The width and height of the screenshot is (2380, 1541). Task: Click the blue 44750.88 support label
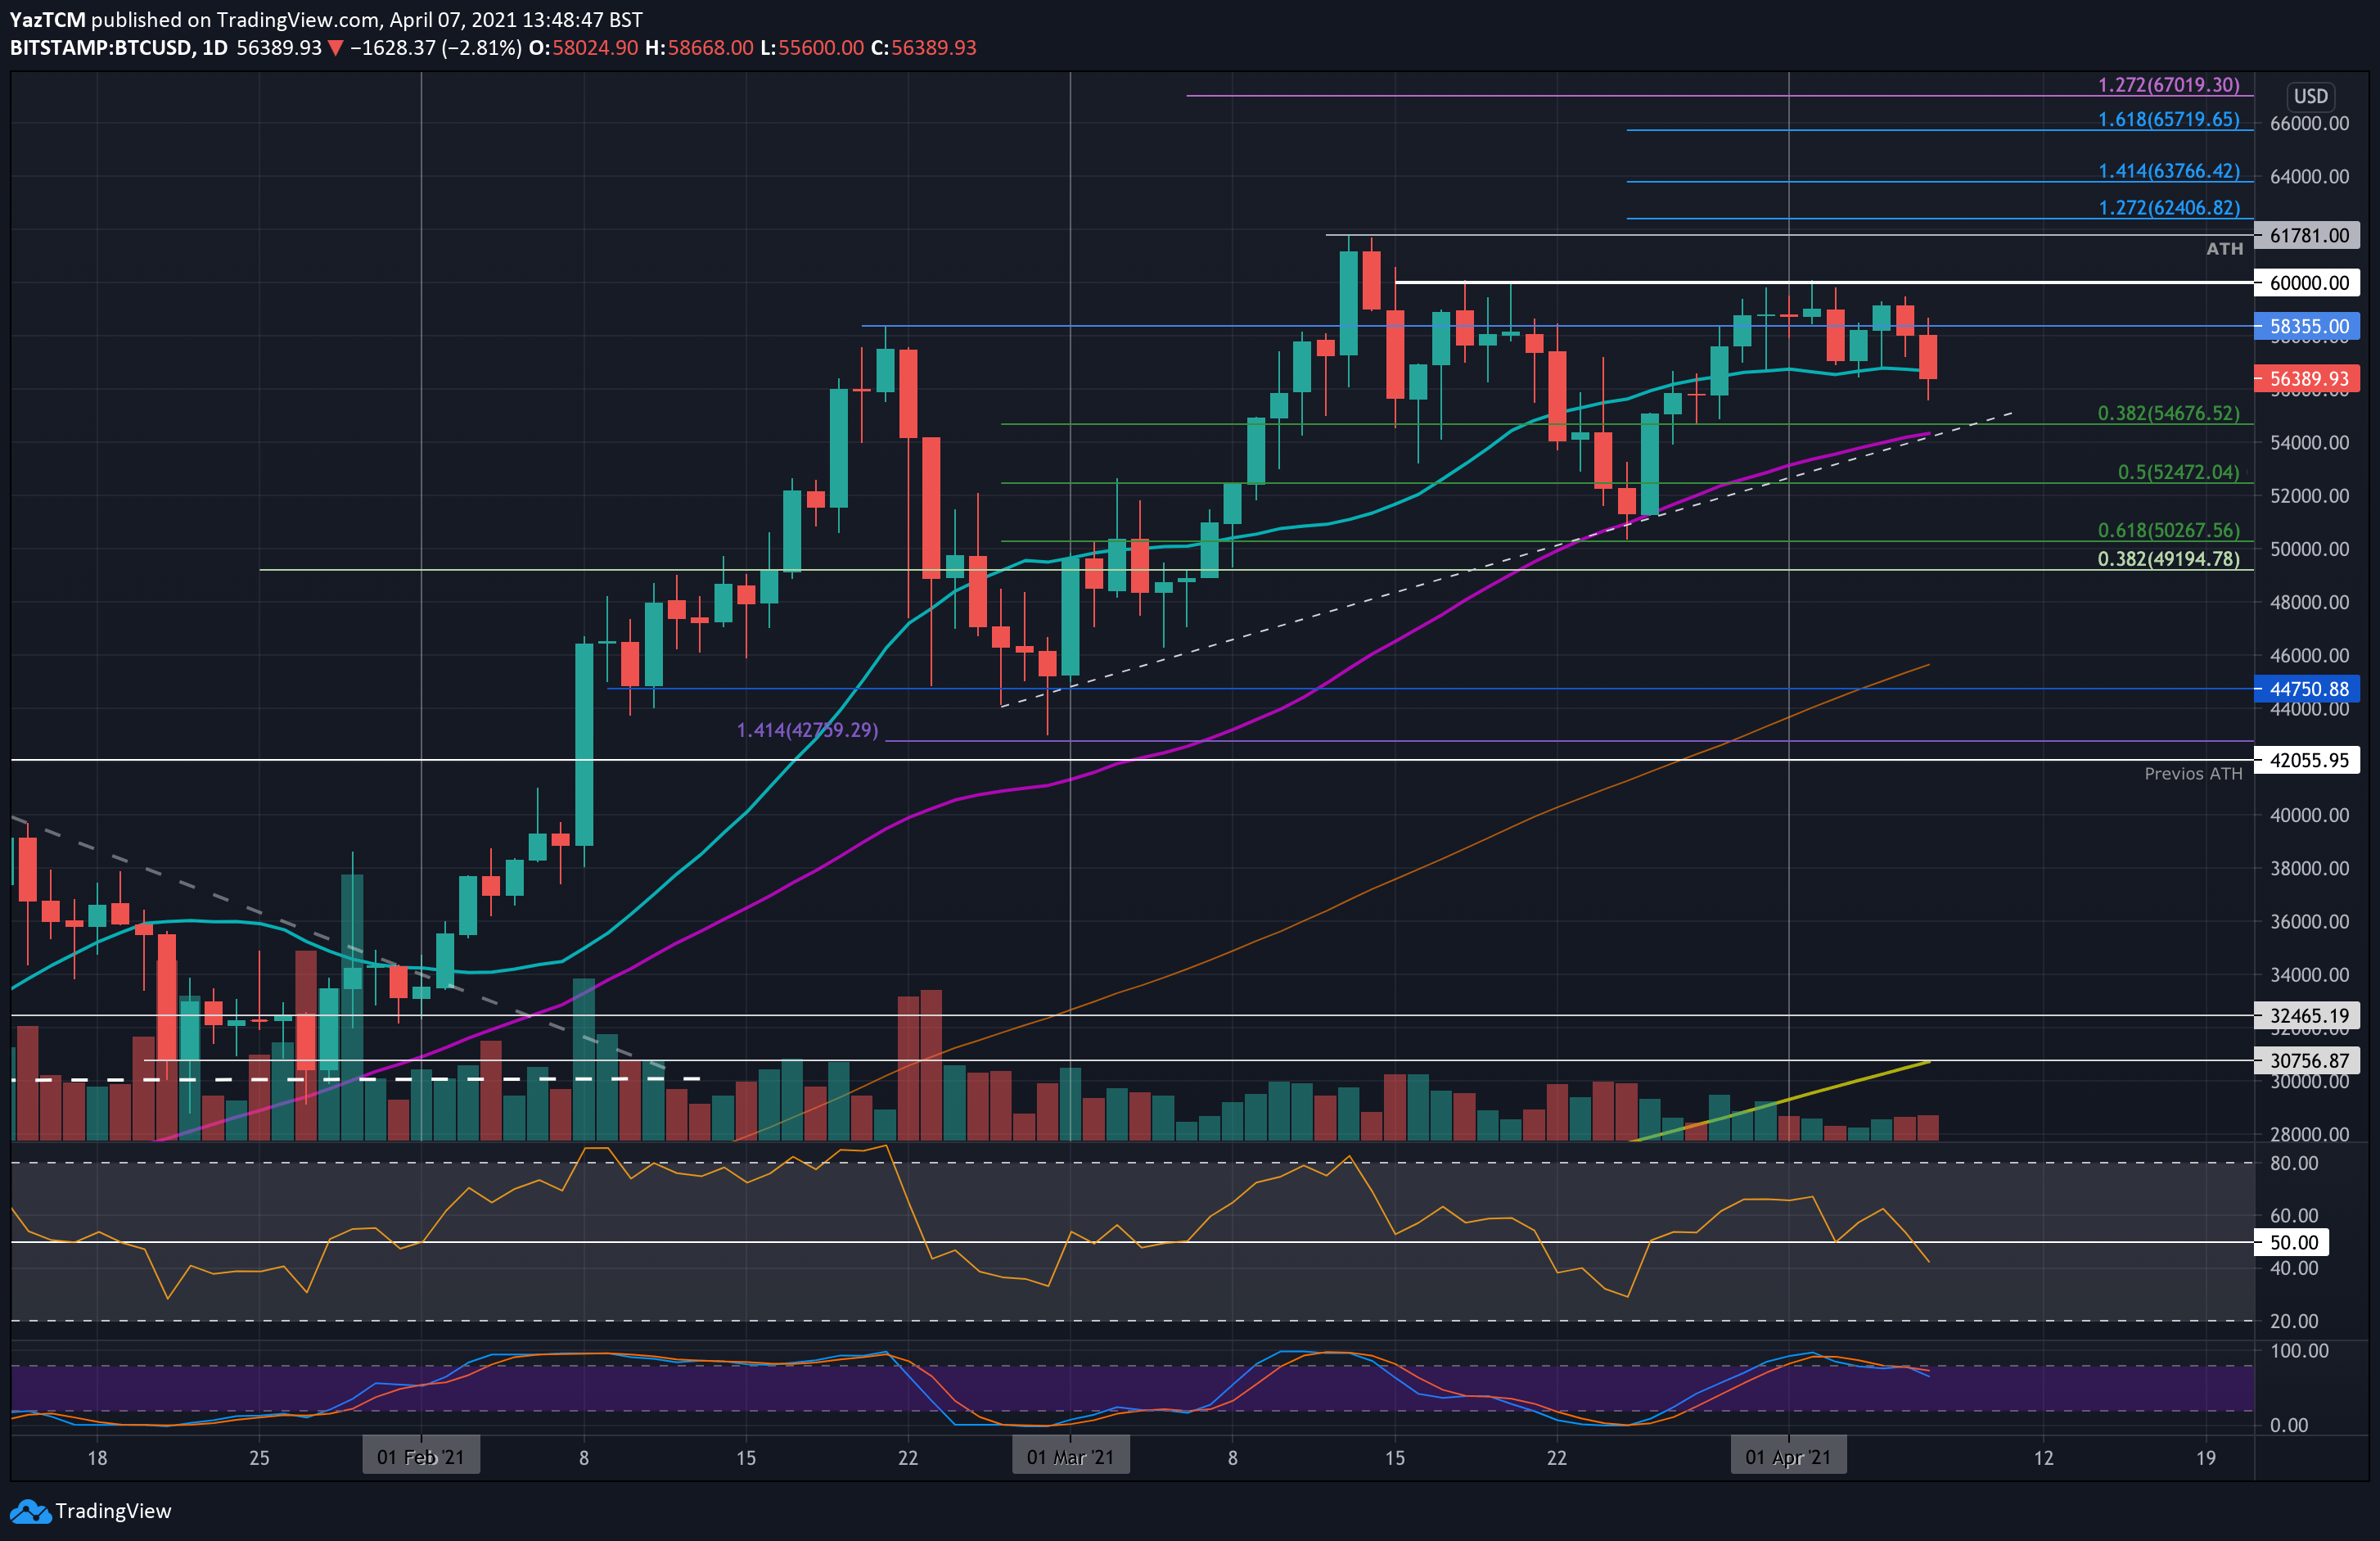click(x=2307, y=689)
